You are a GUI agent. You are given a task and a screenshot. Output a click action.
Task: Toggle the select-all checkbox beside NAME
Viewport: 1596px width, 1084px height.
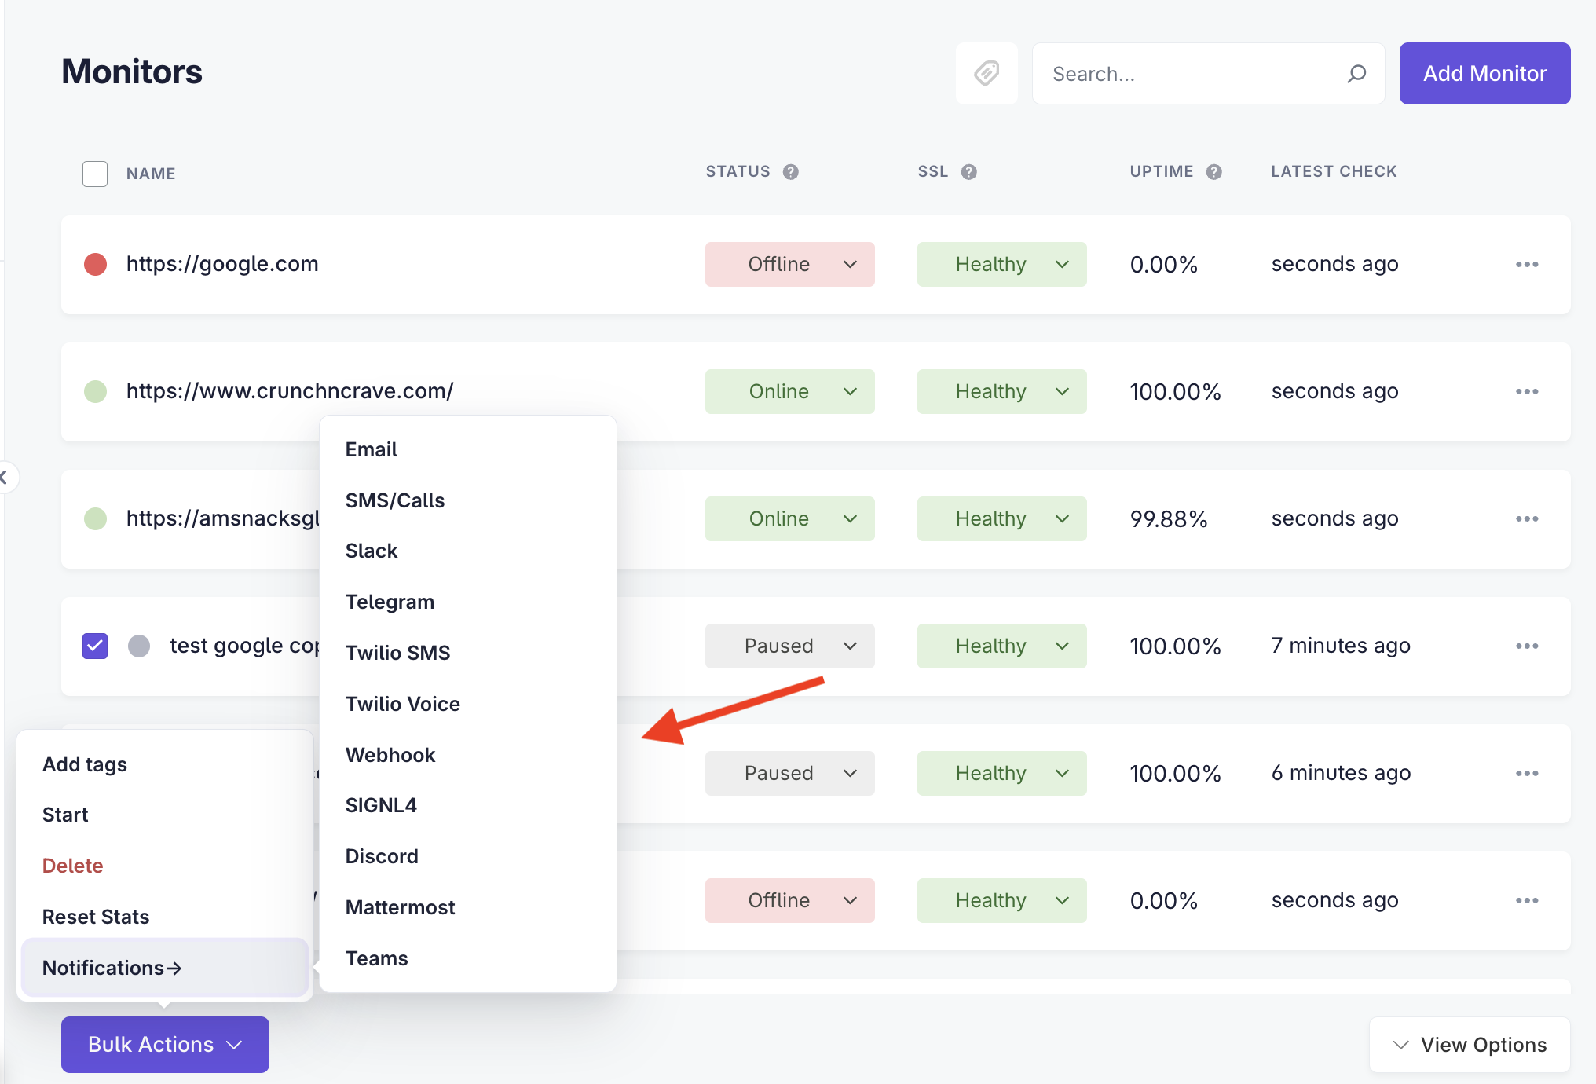[x=95, y=174]
